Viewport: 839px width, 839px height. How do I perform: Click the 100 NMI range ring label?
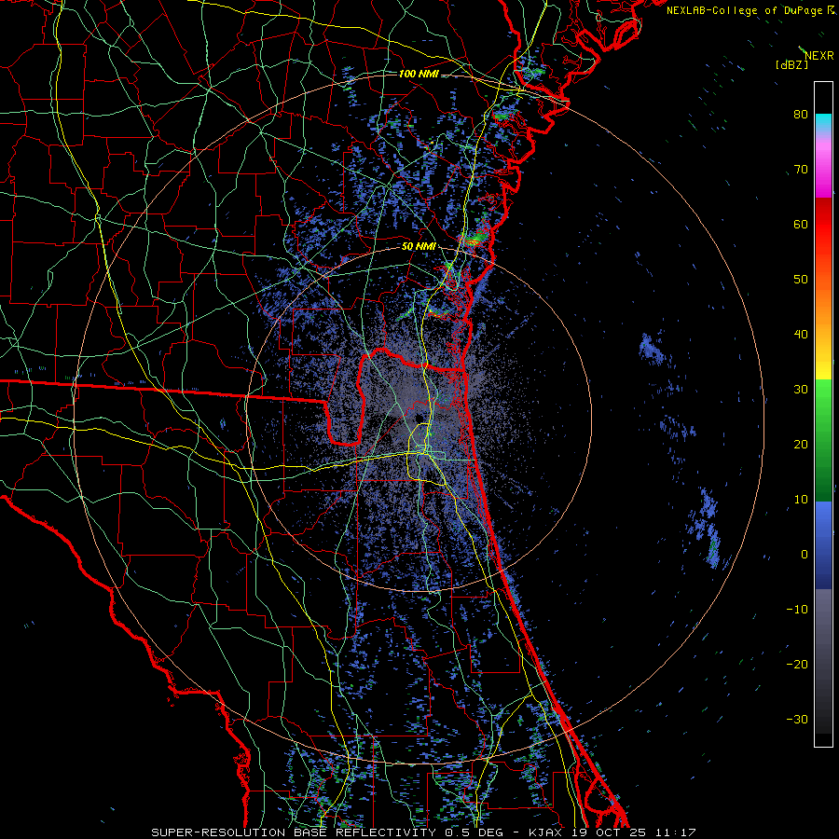(419, 74)
